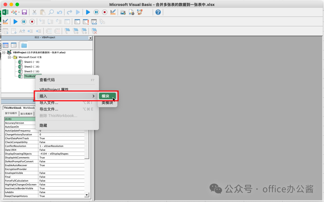The width and height of the screenshot is (324, 202).
Task: Open the 插入 submenu
Action: pos(67,96)
